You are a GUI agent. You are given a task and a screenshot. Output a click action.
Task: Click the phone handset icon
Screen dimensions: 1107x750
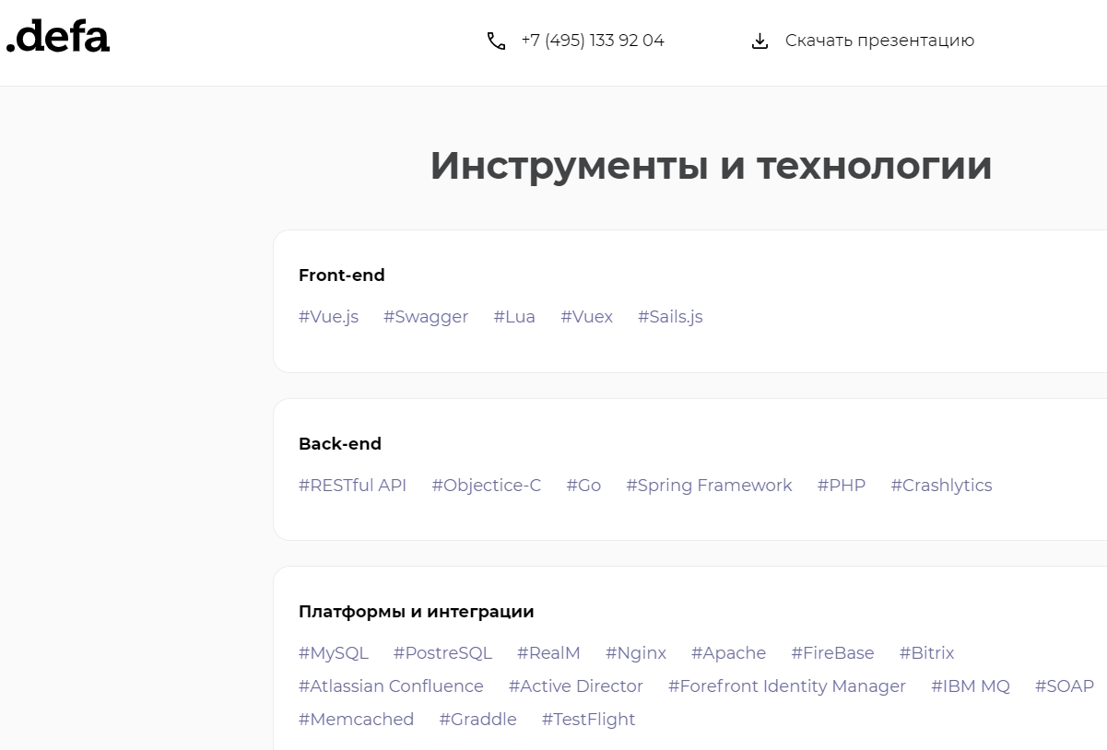(496, 41)
